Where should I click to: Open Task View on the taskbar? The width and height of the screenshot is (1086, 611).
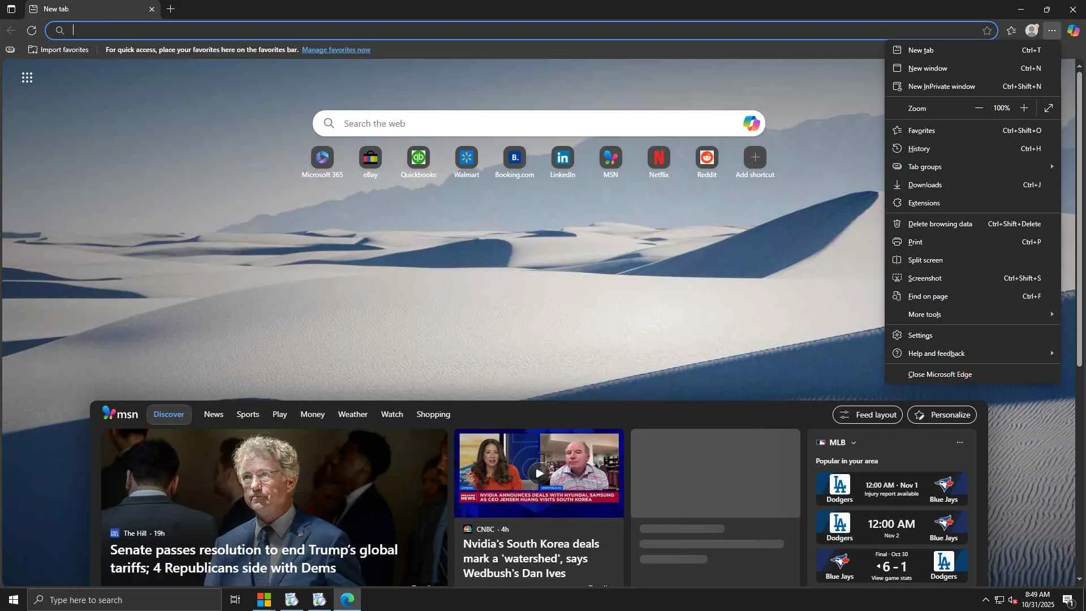pyautogui.click(x=235, y=600)
